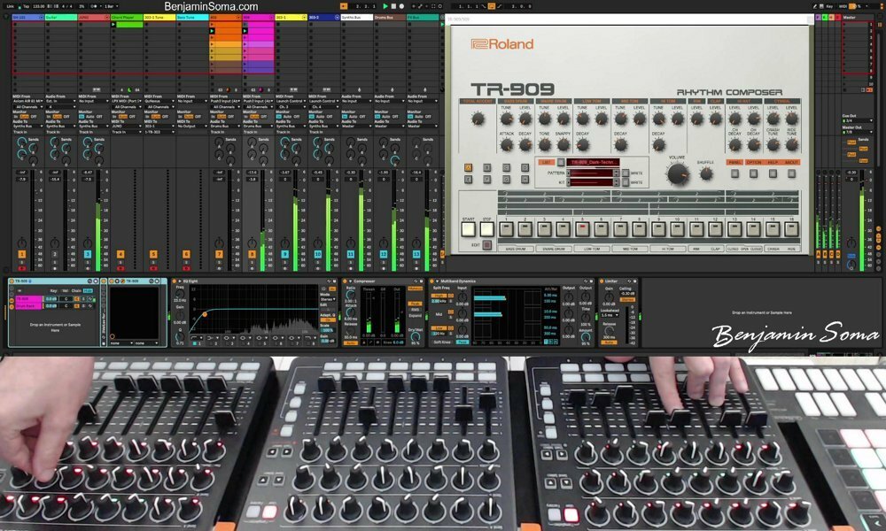This screenshot has height=531, width=886.
Task: Toggle the EQ Eight device on/off
Action: point(174,281)
